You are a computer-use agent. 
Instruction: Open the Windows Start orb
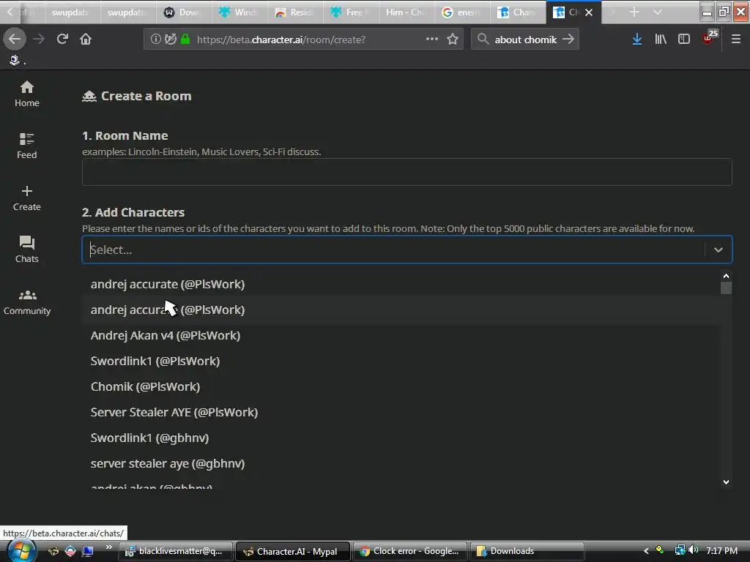(x=21, y=550)
